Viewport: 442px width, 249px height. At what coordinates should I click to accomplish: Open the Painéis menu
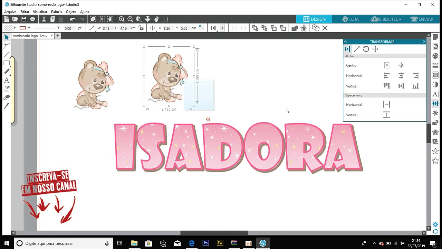click(57, 12)
